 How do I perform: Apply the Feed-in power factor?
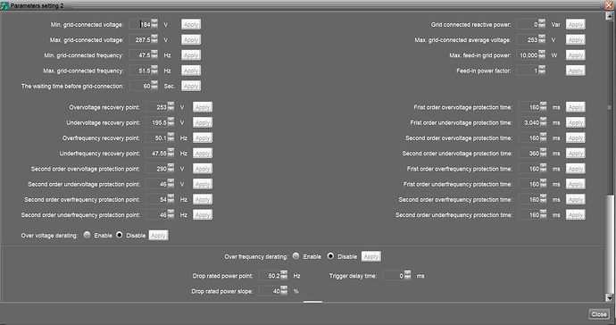tap(576, 71)
